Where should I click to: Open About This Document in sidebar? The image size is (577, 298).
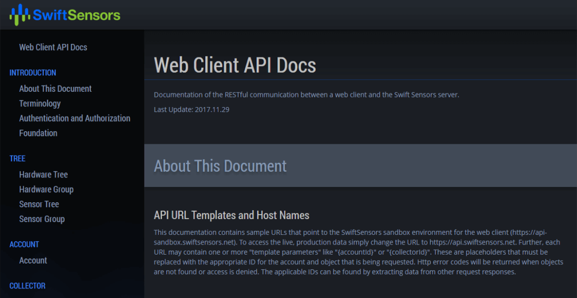[55, 88]
